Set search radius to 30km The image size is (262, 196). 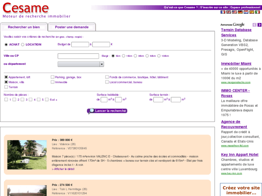(136, 56)
